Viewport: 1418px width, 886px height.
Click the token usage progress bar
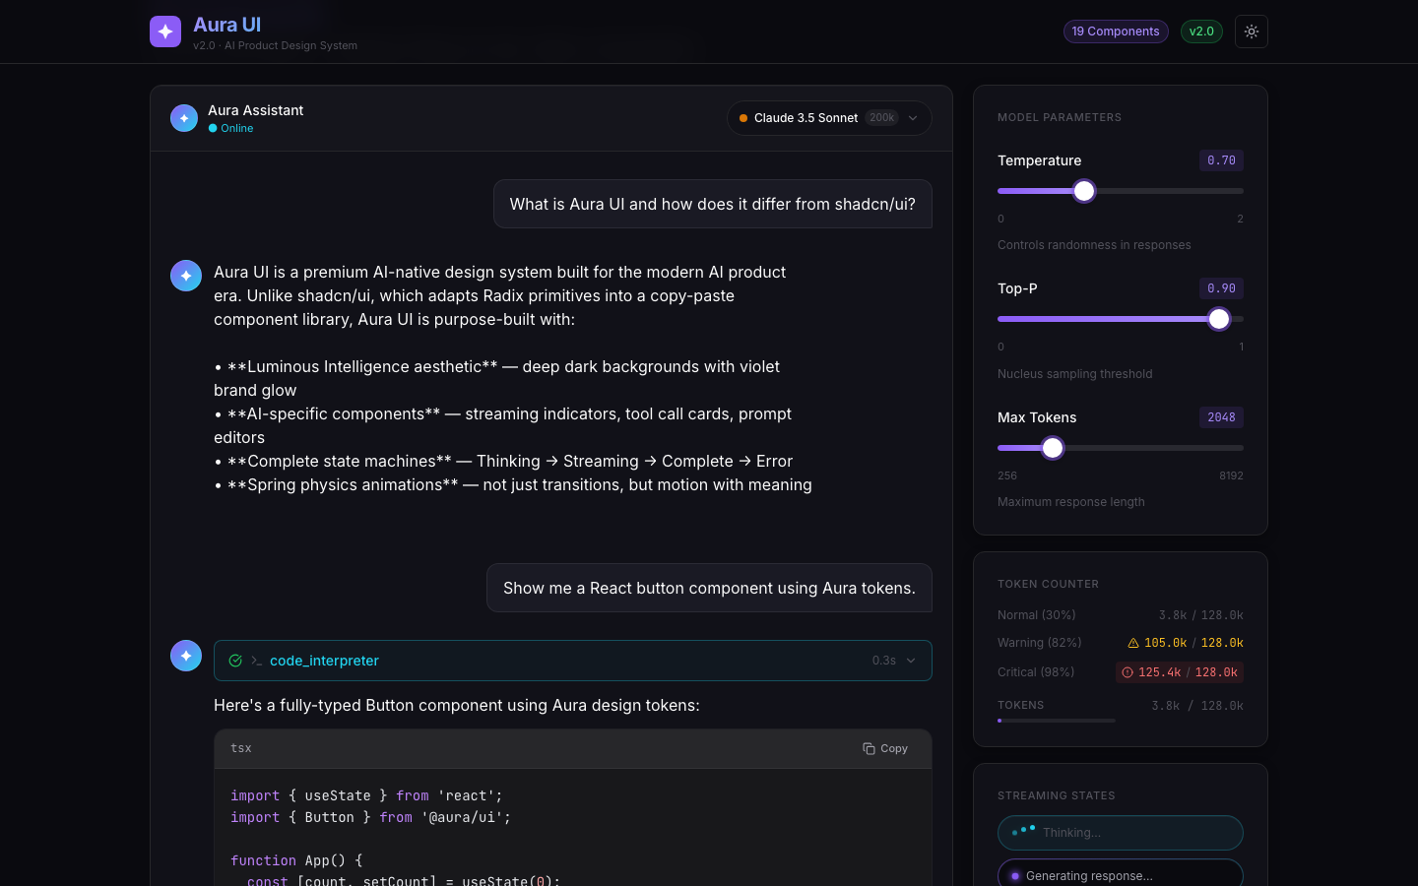(x=1057, y=720)
